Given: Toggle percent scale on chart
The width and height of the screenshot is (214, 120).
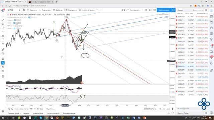Looking at the screenshot, I should (x=160, y=109).
